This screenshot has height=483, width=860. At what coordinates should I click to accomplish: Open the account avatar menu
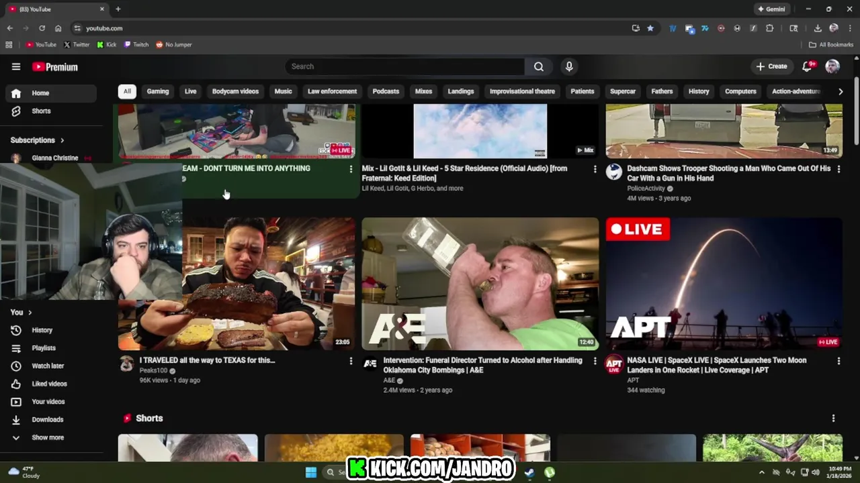pos(832,66)
